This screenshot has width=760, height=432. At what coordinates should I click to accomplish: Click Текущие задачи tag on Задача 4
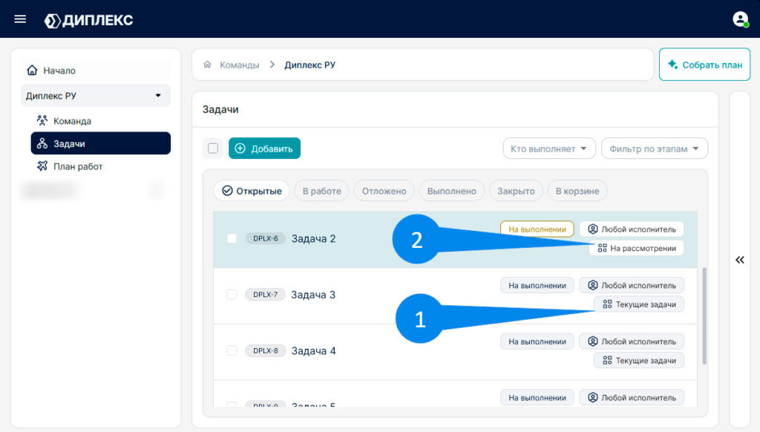pyautogui.click(x=638, y=360)
